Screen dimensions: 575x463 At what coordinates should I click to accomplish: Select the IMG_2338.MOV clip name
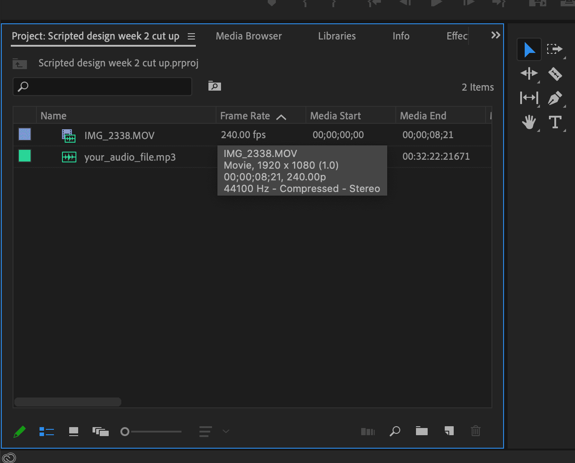coord(119,135)
